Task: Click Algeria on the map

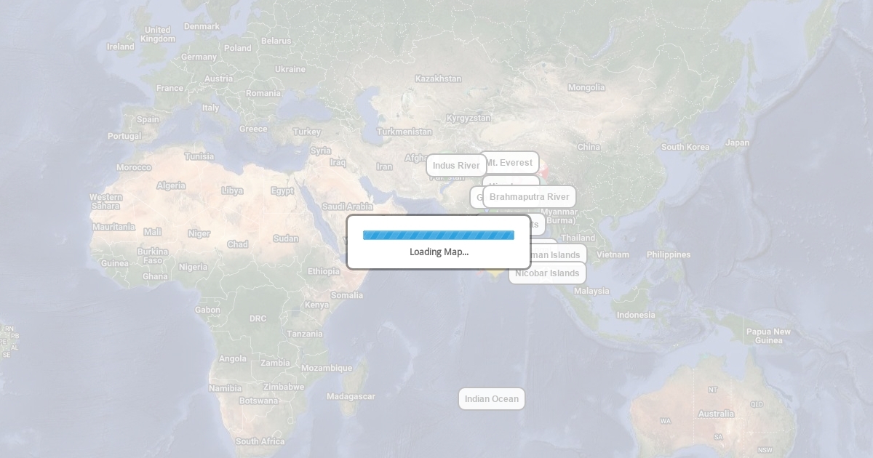Action: coord(171,185)
